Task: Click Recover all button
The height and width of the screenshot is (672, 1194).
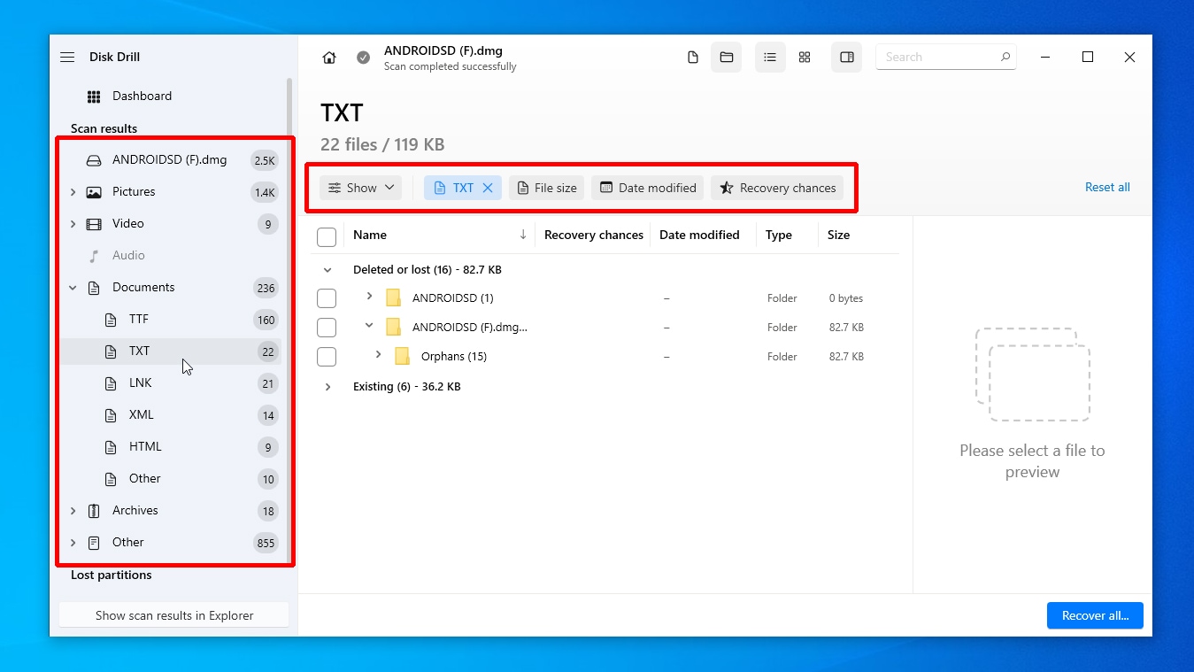Action: (x=1095, y=615)
